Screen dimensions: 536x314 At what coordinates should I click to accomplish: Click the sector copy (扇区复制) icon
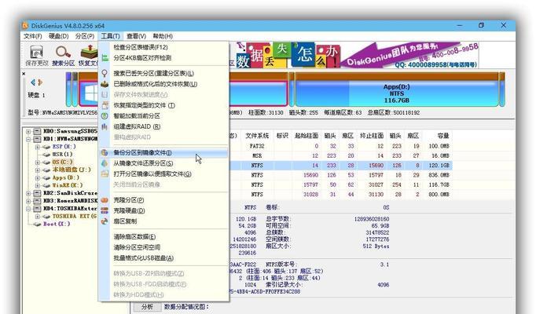point(105,221)
